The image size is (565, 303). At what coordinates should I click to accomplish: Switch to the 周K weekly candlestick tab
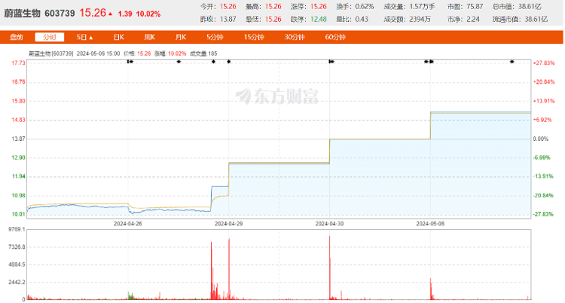(x=150, y=37)
